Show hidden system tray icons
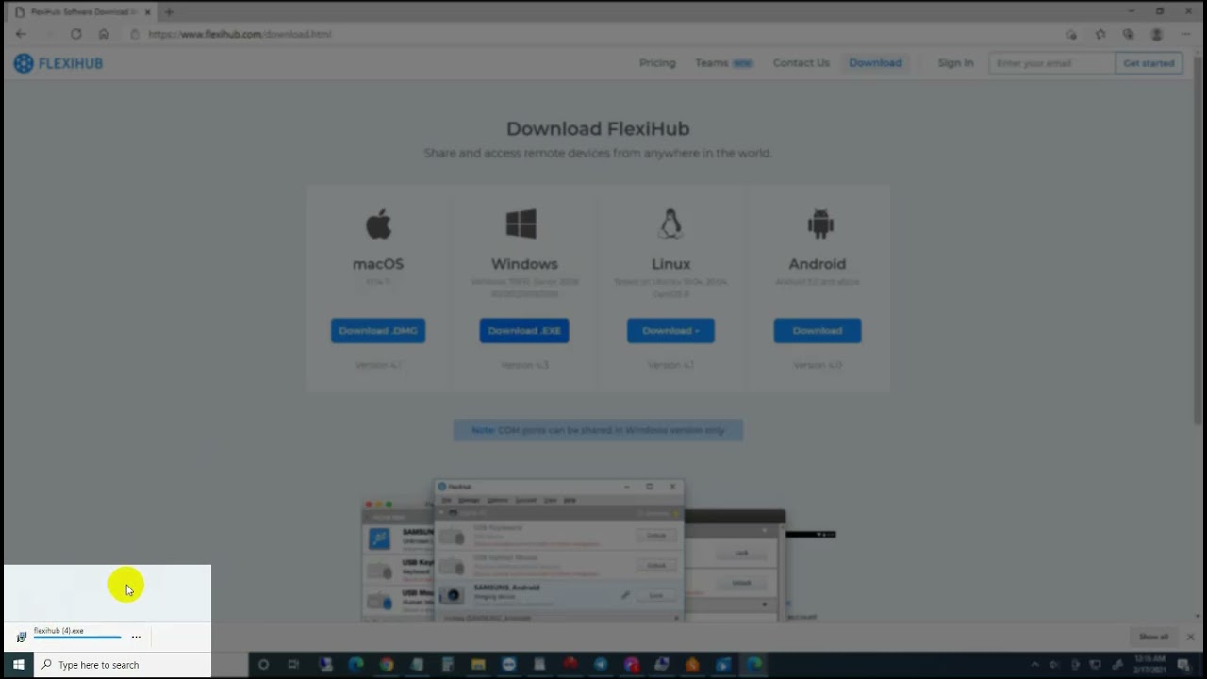The height and width of the screenshot is (679, 1207). tap(1034, 665)
